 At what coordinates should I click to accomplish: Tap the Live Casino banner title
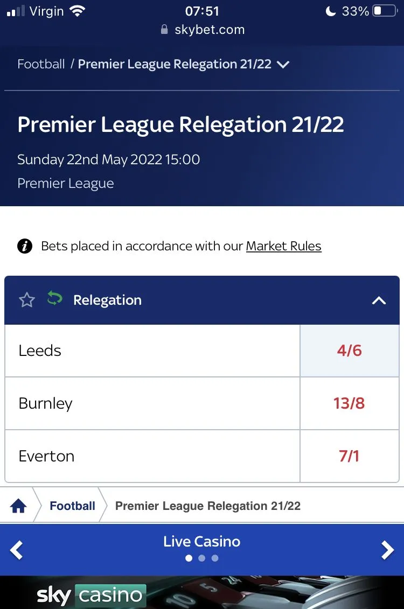[201, 541]
